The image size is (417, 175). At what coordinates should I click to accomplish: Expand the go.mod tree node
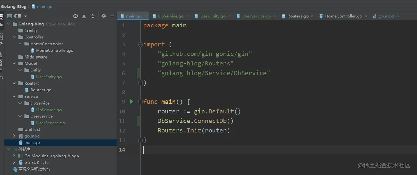click(x=14, y=136)
